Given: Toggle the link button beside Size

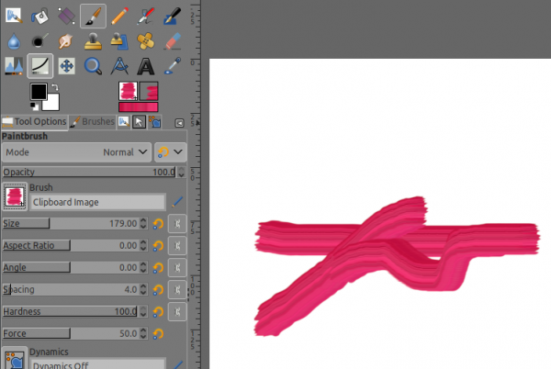Looking at the screenshot, I should point(177,224).
